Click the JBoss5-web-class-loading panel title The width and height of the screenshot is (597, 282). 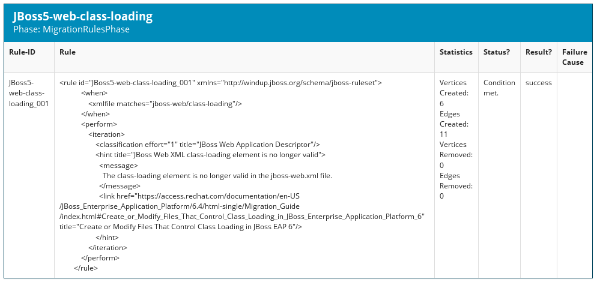(x=83, y=16)
